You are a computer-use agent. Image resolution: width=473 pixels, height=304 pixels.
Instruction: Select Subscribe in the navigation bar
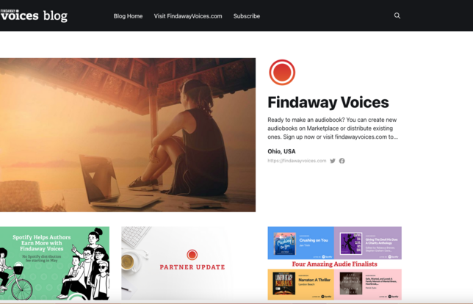coord(247,16)
